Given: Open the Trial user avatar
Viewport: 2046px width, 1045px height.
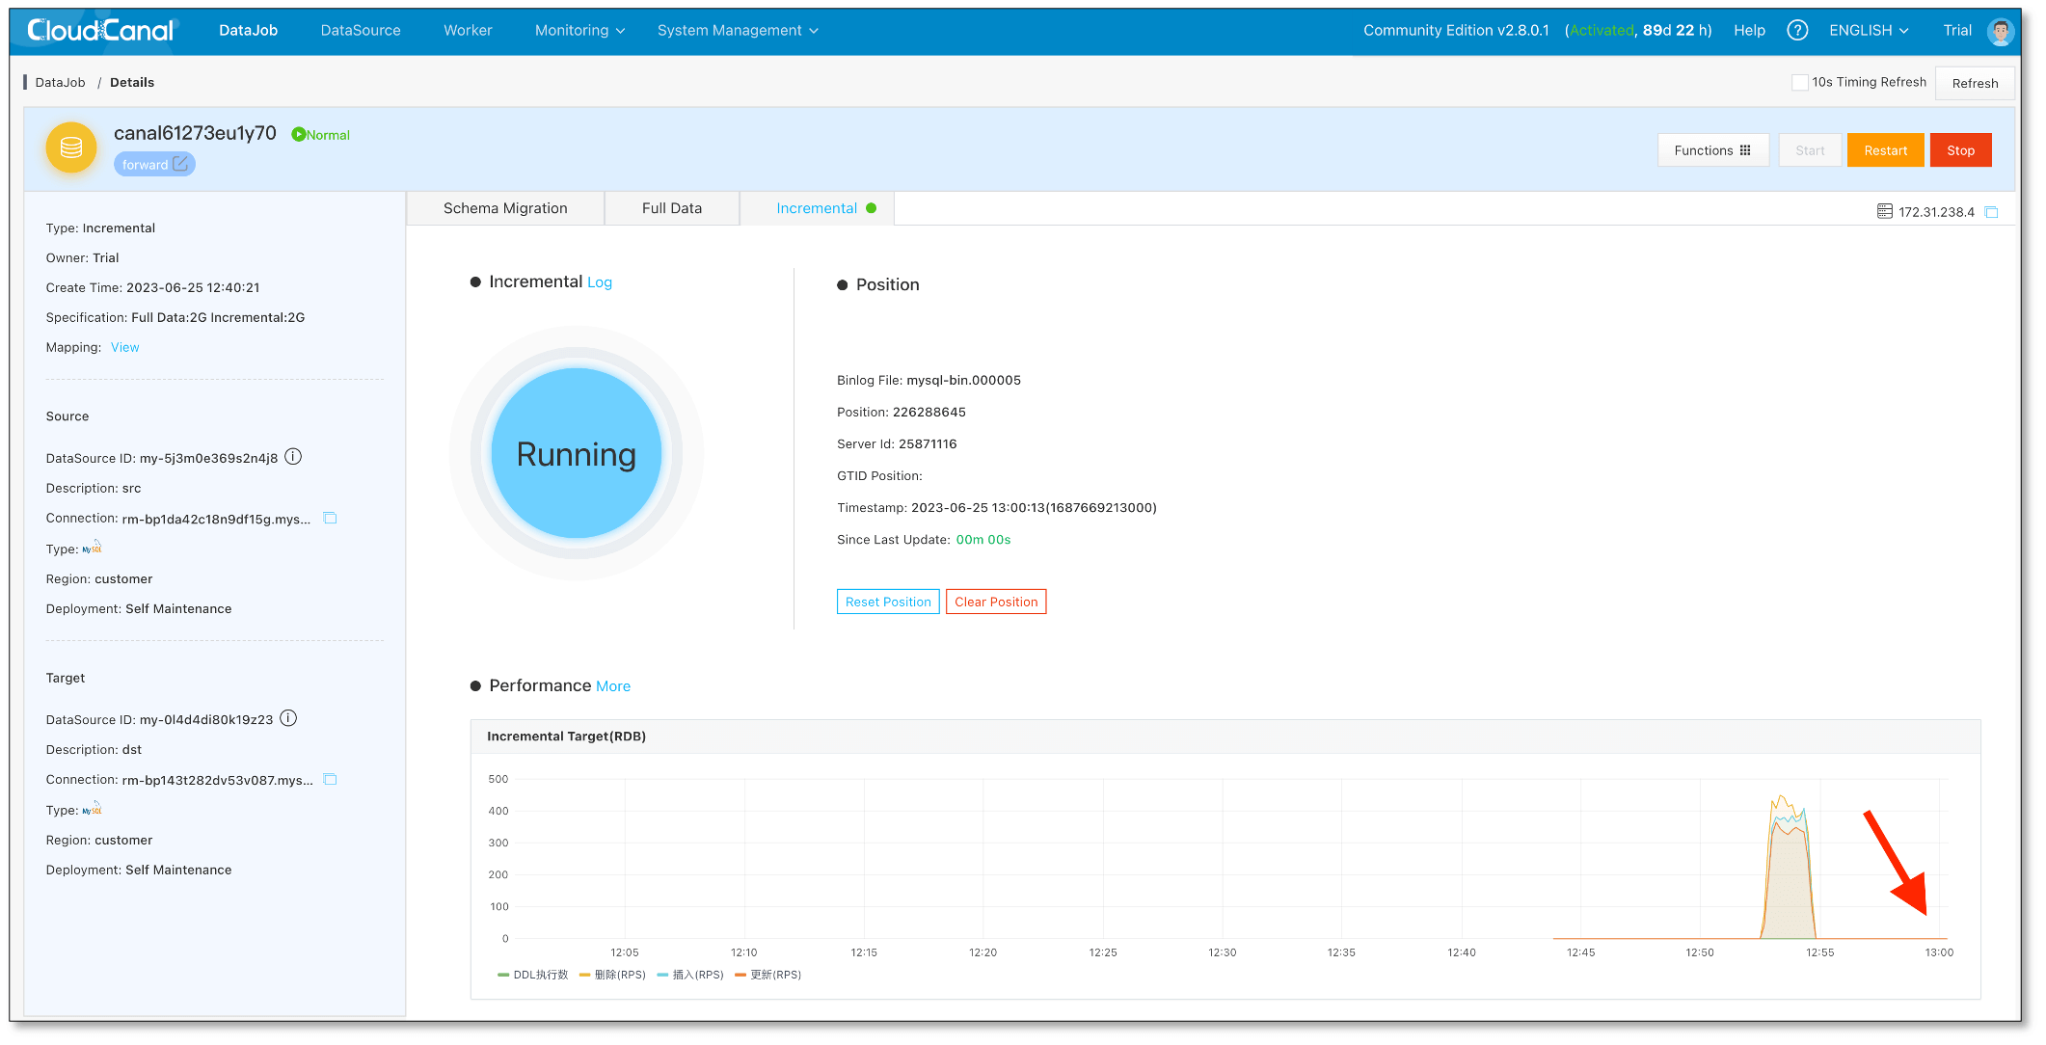Looking at the screenshot, I should (x=2000, y=31).
